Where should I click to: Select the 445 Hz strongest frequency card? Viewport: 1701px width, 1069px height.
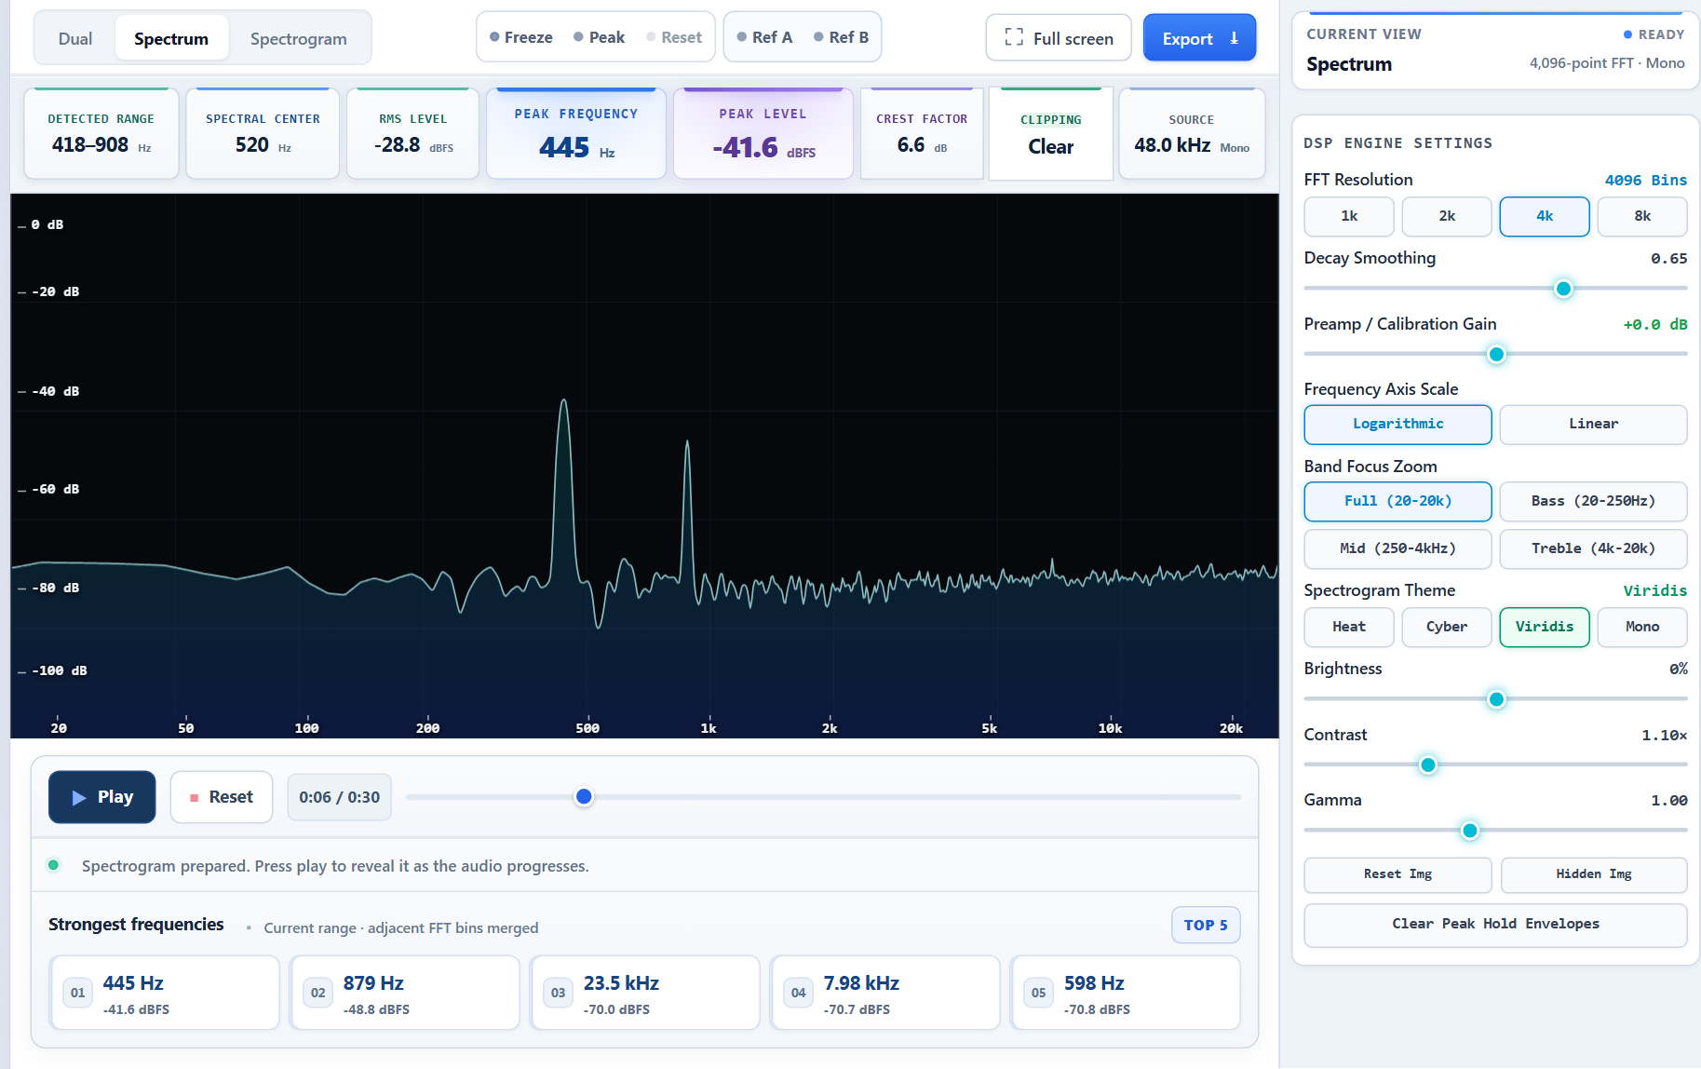(x=165, y=994)
